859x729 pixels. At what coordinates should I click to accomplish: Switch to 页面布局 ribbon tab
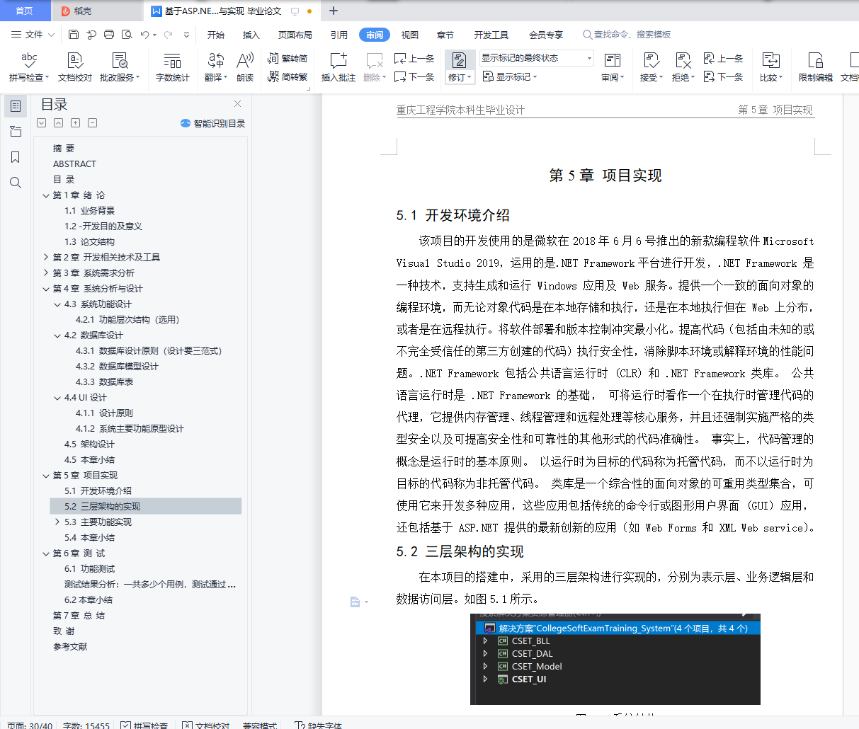tap(295, 35)
